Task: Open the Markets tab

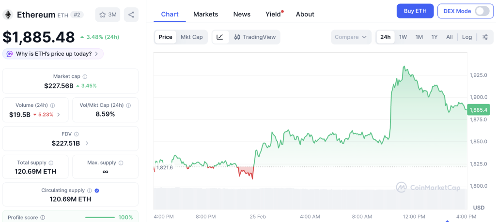Action: (x=205, y=14)
